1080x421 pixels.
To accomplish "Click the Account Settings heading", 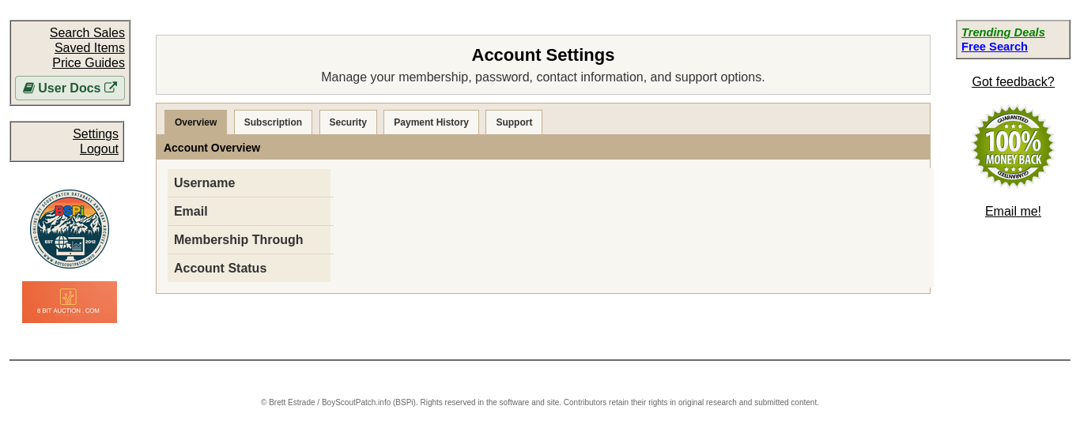I will [543, 55].
